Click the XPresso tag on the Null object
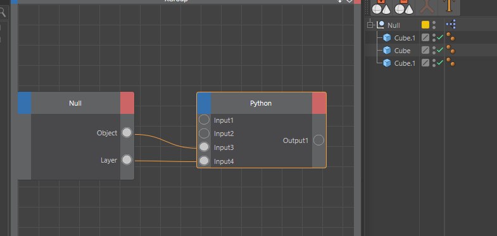The height and width of the screenshot is (236, 497). (451, 25)
